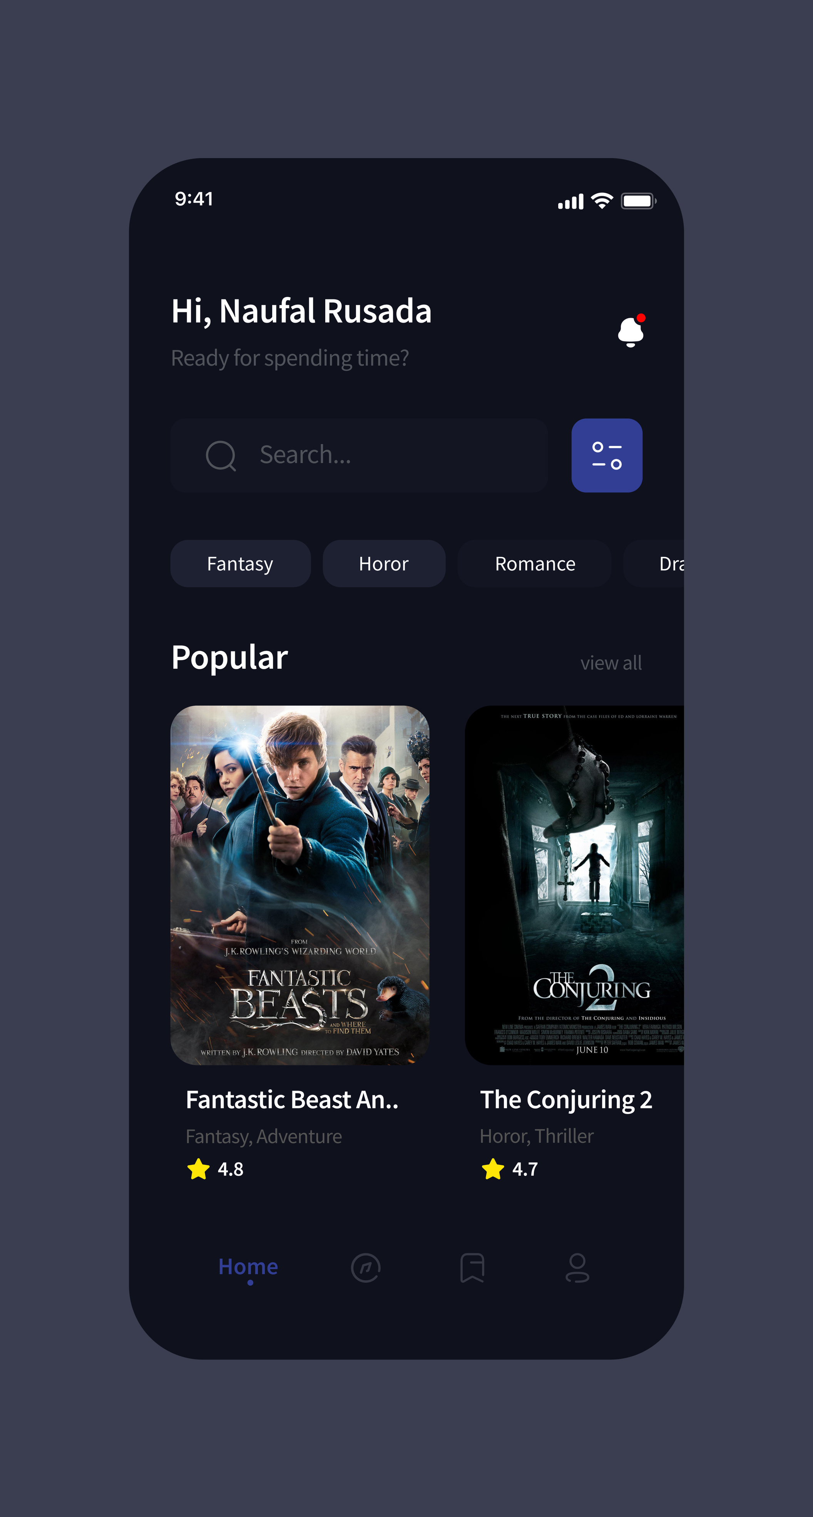This screenshot has height=1517, width=813.
Task: Select the Fantasy genre filter tag
Action: click(x=240, y=563)
